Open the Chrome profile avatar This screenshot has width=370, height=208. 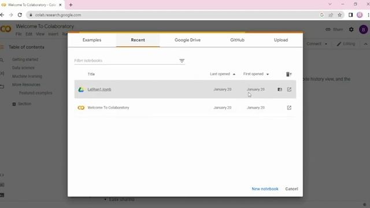[360, 15]
